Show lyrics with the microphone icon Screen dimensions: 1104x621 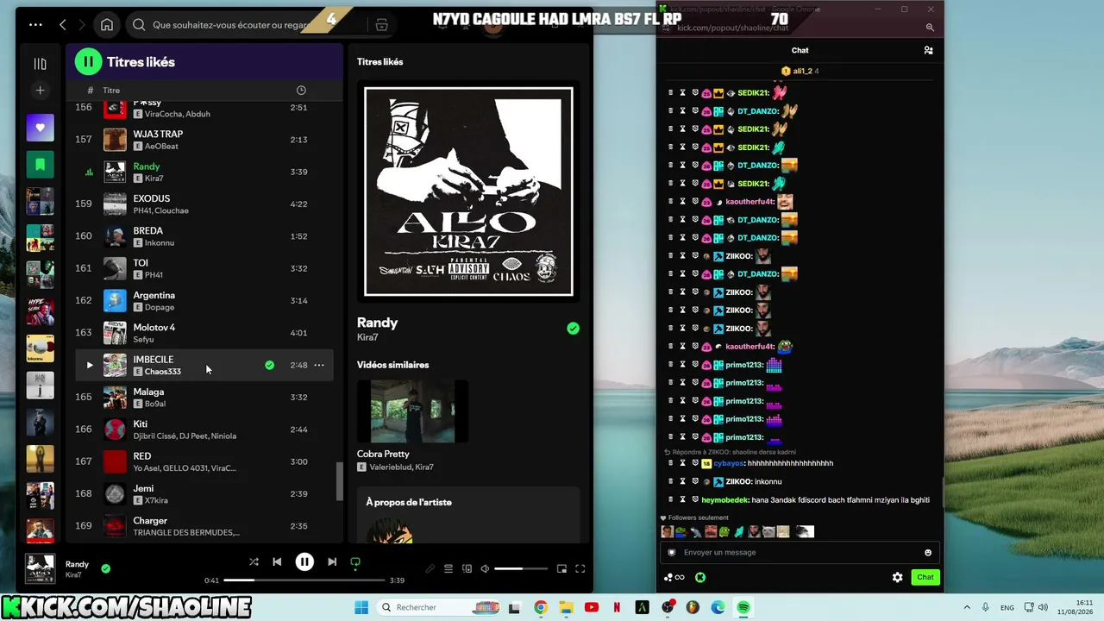pyautogui.click(x=430, y=569)
